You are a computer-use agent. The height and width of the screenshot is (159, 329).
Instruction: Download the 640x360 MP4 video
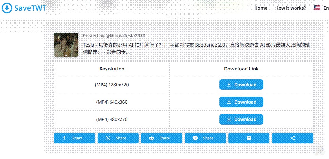click(241, 102)
